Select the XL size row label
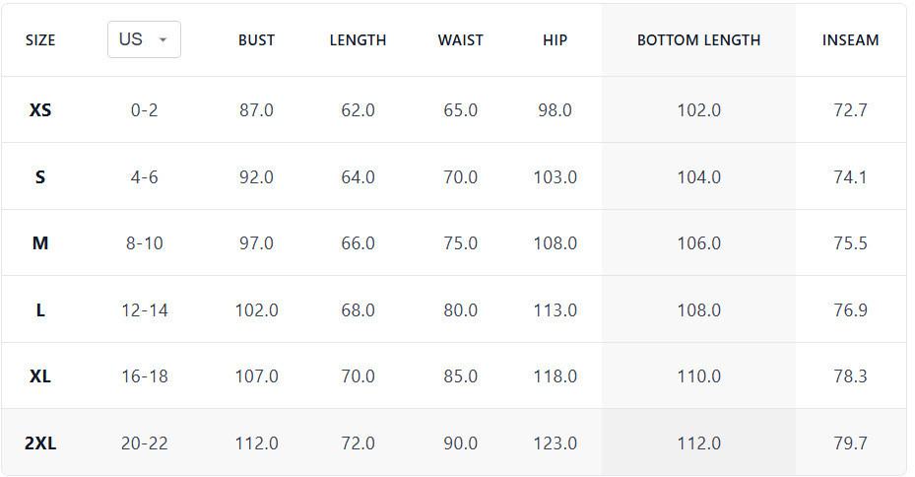 point(40,376)
